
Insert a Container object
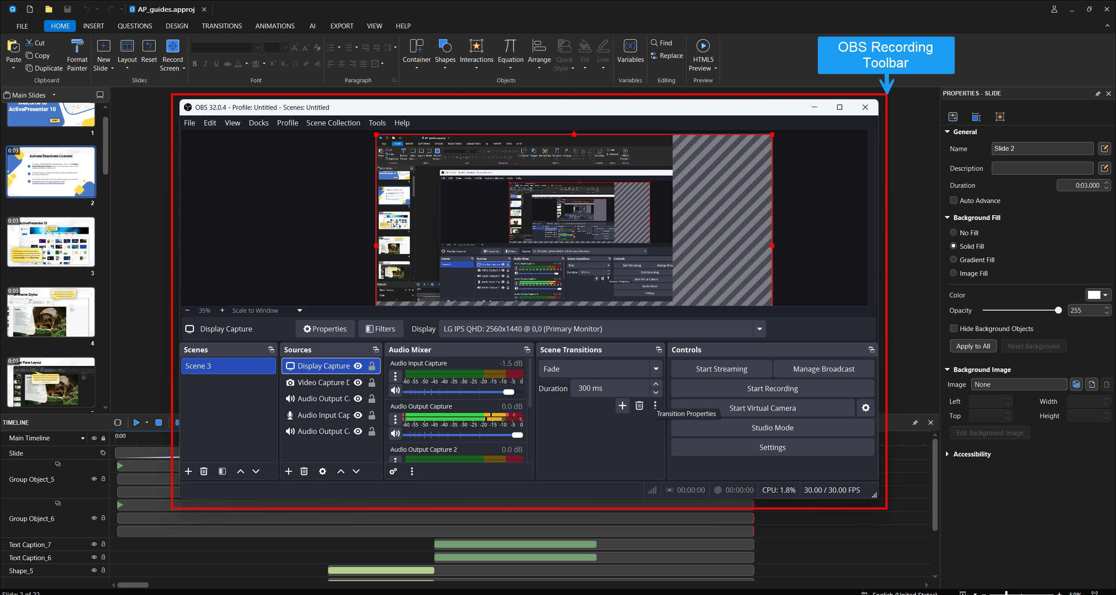point(416,47)
